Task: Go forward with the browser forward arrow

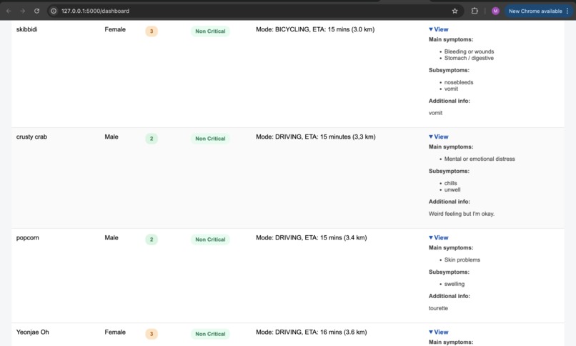Action: pyautogui.click(x=23, y=11)
